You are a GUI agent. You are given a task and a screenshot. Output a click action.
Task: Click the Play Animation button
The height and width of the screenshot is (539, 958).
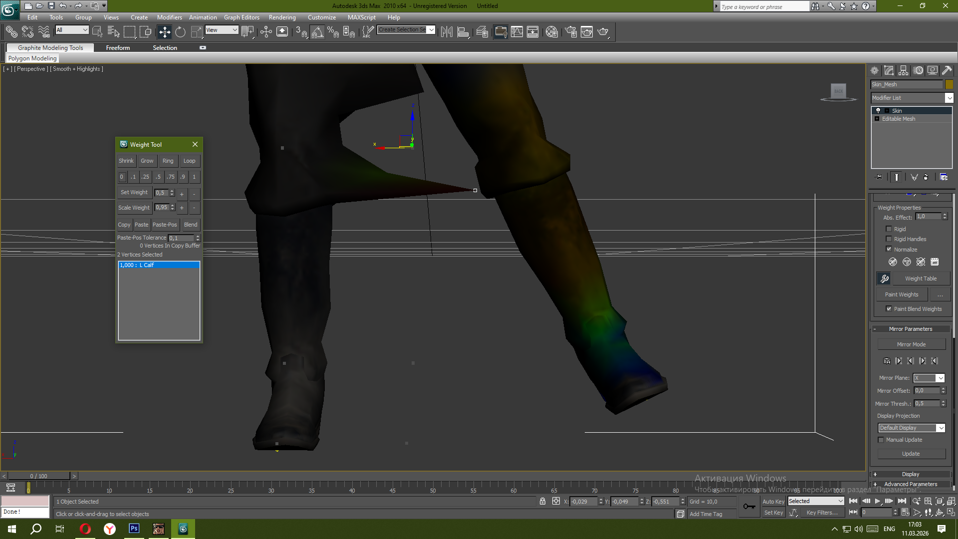click(877, 501)
